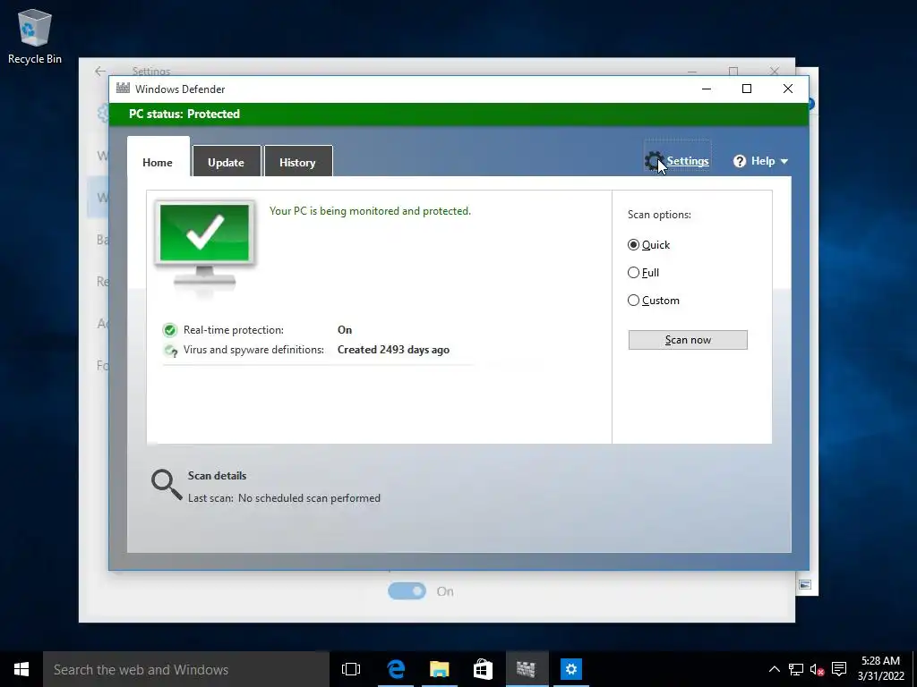Open the Windows Start menu
The height and width of the screenshot is (687, 917).
(21, 669)
